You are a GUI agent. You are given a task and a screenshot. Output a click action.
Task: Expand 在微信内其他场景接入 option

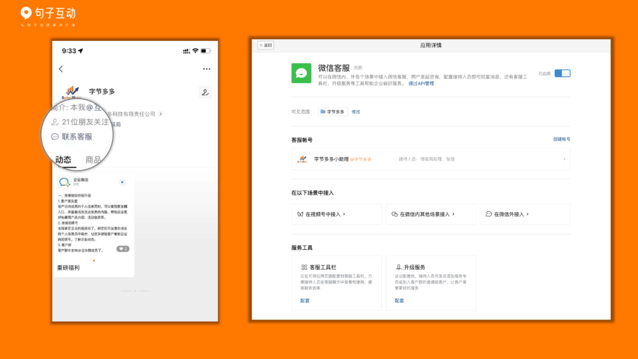coord(431,214)
